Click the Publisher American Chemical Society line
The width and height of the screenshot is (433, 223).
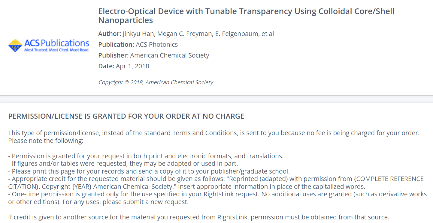[153, 55]
